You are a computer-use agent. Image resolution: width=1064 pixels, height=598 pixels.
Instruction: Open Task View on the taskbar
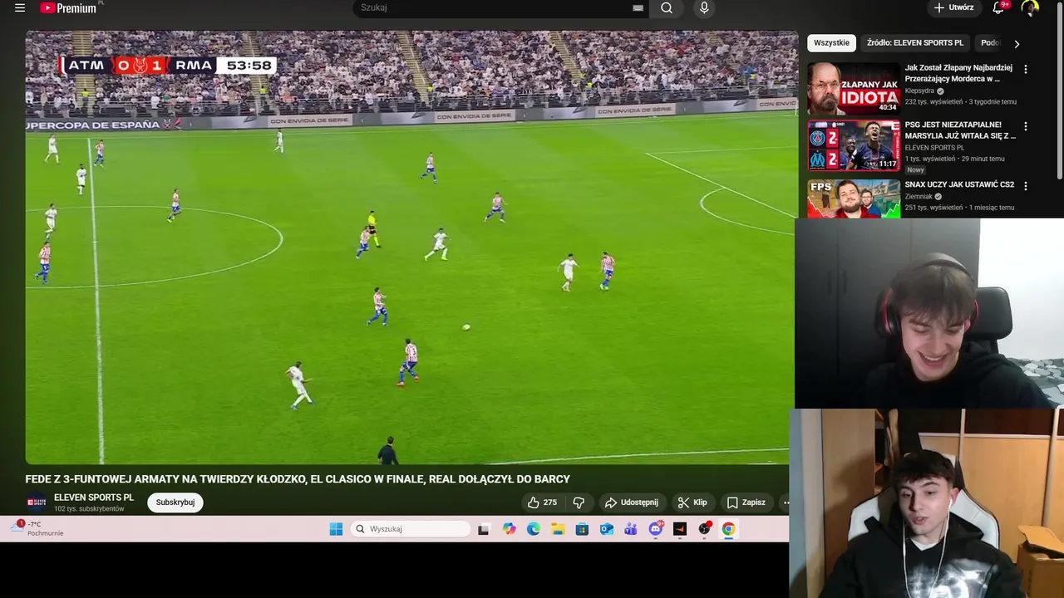click(484, 529)
